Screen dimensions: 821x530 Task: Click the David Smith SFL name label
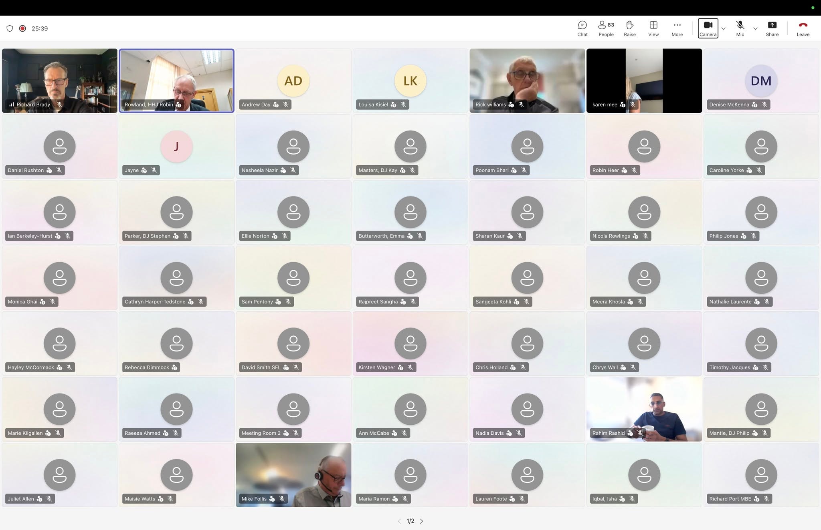point(261,367)
